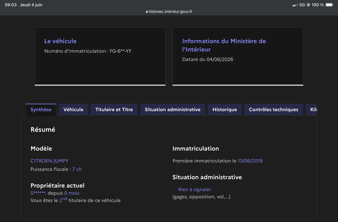Tap the orientation lock icon in status bar

308,5
